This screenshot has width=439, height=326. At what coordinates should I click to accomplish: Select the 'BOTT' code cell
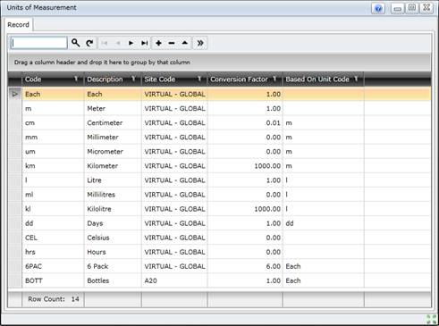pos(53,280)
